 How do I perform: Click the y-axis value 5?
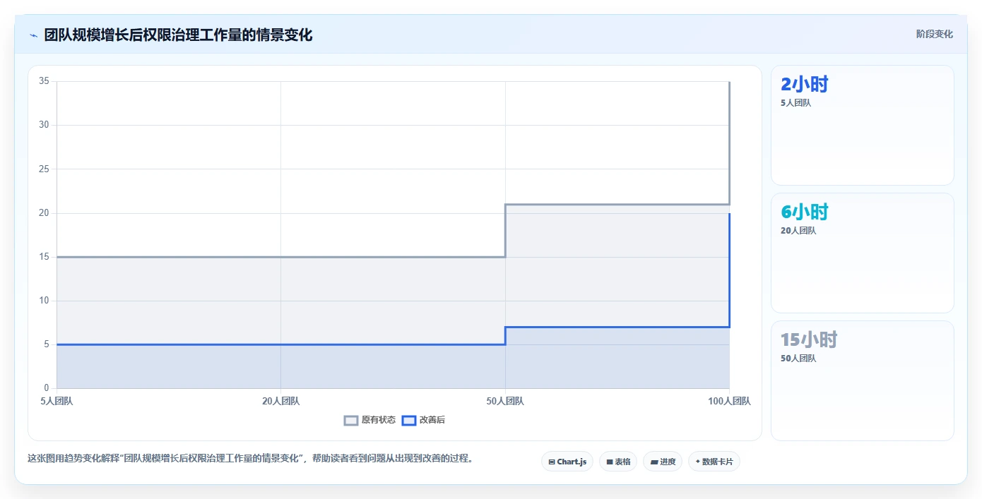tap(46, 344)
